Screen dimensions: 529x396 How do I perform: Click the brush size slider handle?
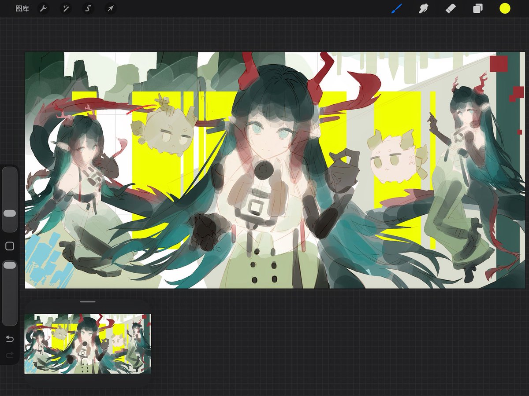(9, 213)
